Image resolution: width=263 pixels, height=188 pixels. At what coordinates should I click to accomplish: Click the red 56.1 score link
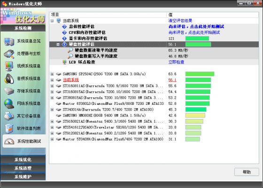pos(172,80)
